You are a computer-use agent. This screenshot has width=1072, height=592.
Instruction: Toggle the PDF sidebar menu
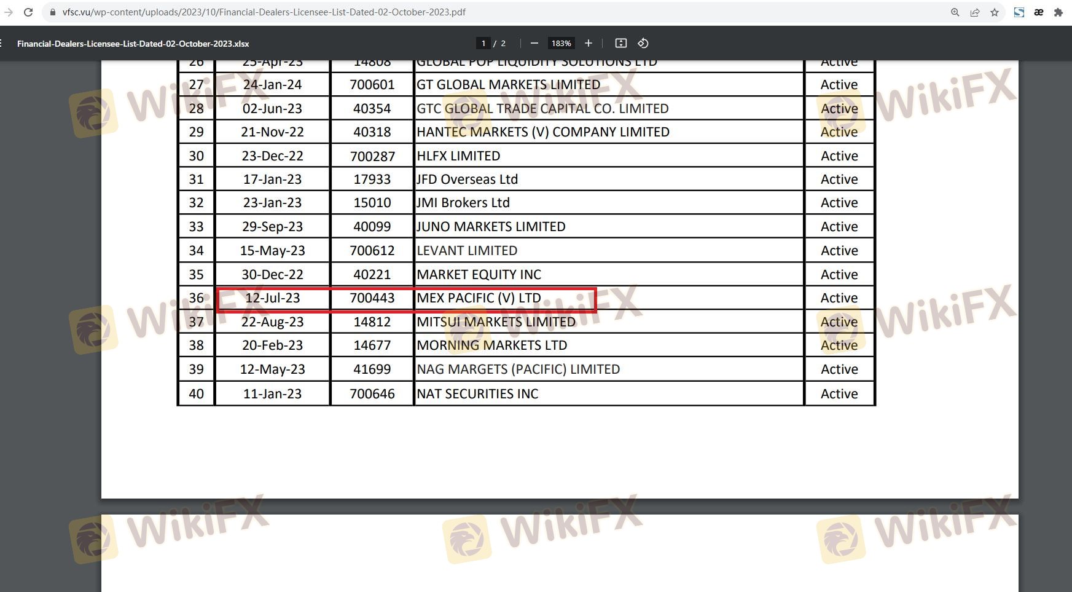[2, 43]
